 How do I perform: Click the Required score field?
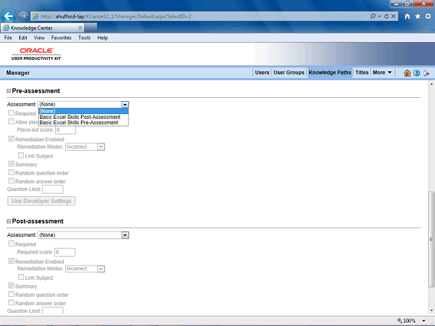pos(65,252)
